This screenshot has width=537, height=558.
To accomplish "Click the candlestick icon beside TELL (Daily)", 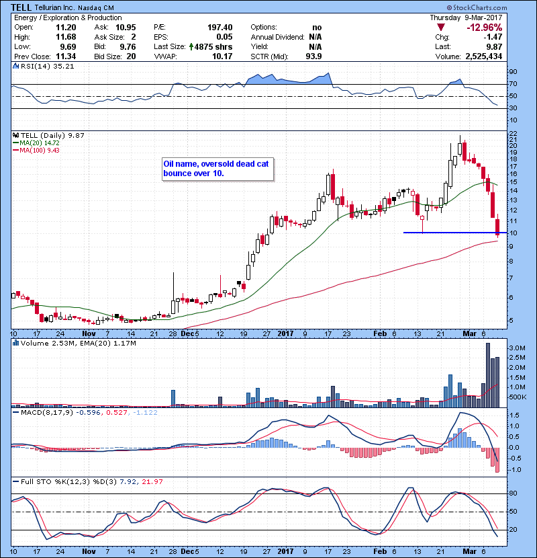I will (15, 135).
